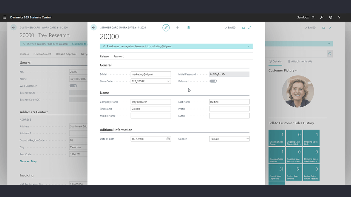351x197 pixels.
Task: Open New Document menu on background card
Action: click(x=42, y=54)
